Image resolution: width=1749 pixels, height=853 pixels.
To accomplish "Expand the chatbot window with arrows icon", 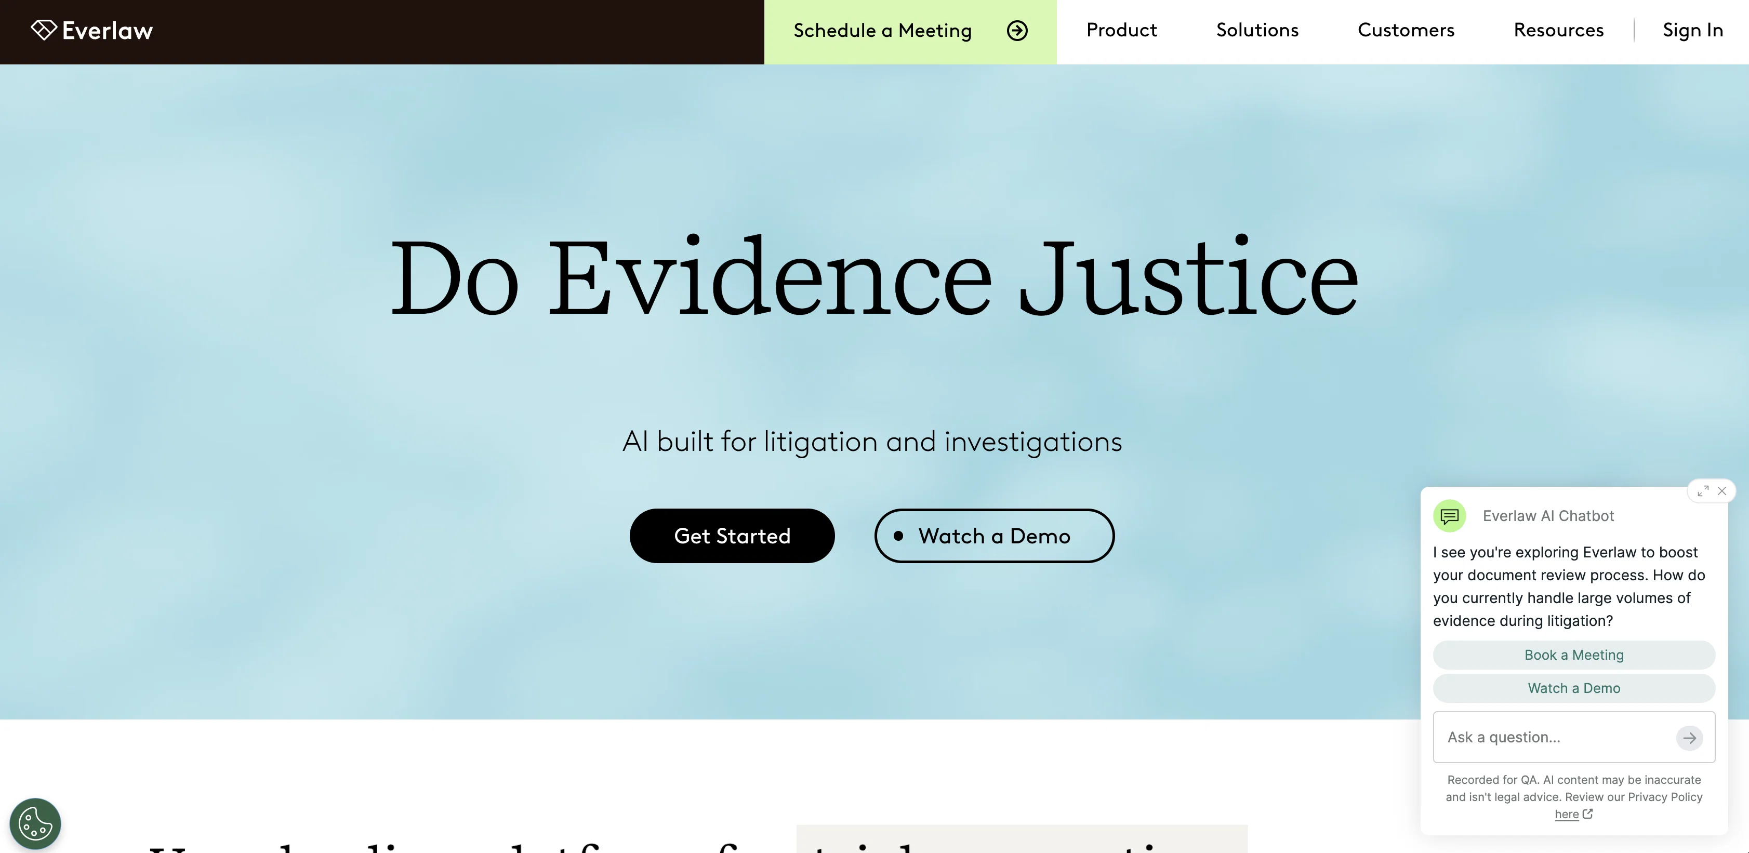I will coord(1703,490).
